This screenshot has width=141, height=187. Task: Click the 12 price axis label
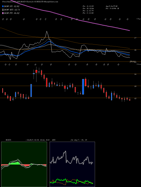click(x=135, y=99)
